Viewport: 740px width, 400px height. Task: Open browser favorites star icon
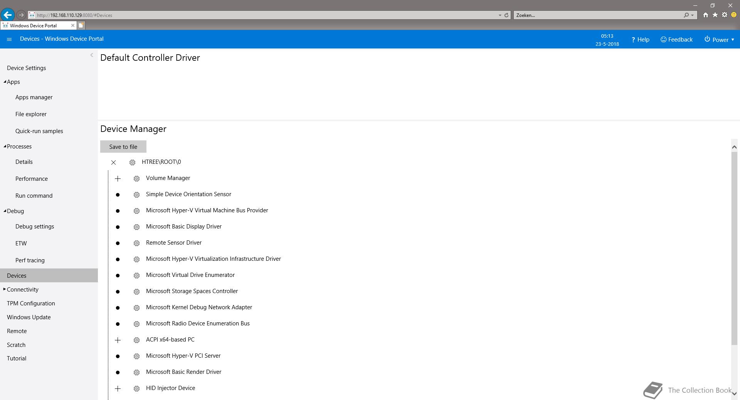pos(715,15)
